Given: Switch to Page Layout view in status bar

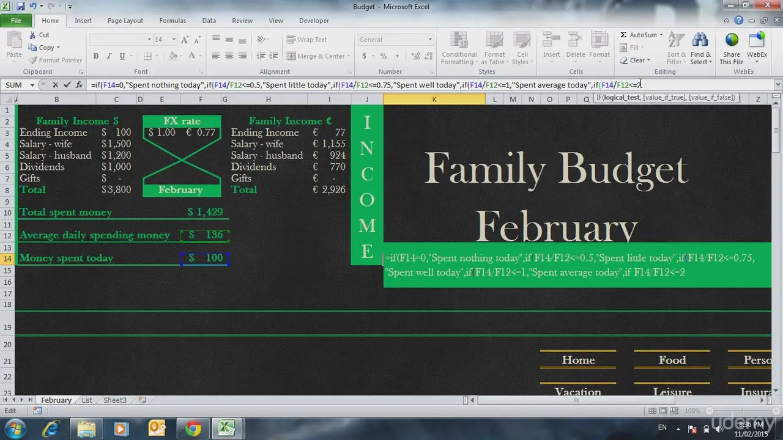Looking at the screenshot, I should pyautogui.click(x=664, y=411).
